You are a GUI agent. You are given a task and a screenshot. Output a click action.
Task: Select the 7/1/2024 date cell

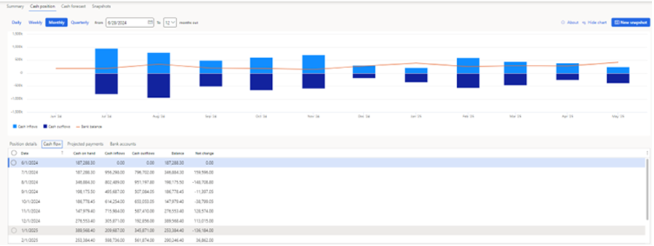[x=29, y=172]
